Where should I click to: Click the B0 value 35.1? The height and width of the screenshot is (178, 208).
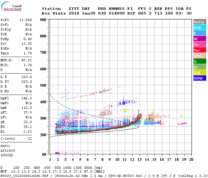pyautogui.click(x=28, y=127)
